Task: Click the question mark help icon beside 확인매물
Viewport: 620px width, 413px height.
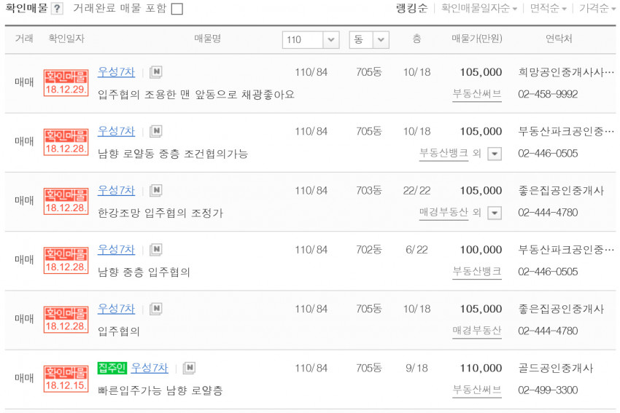Action: click(x=57, y=9)
